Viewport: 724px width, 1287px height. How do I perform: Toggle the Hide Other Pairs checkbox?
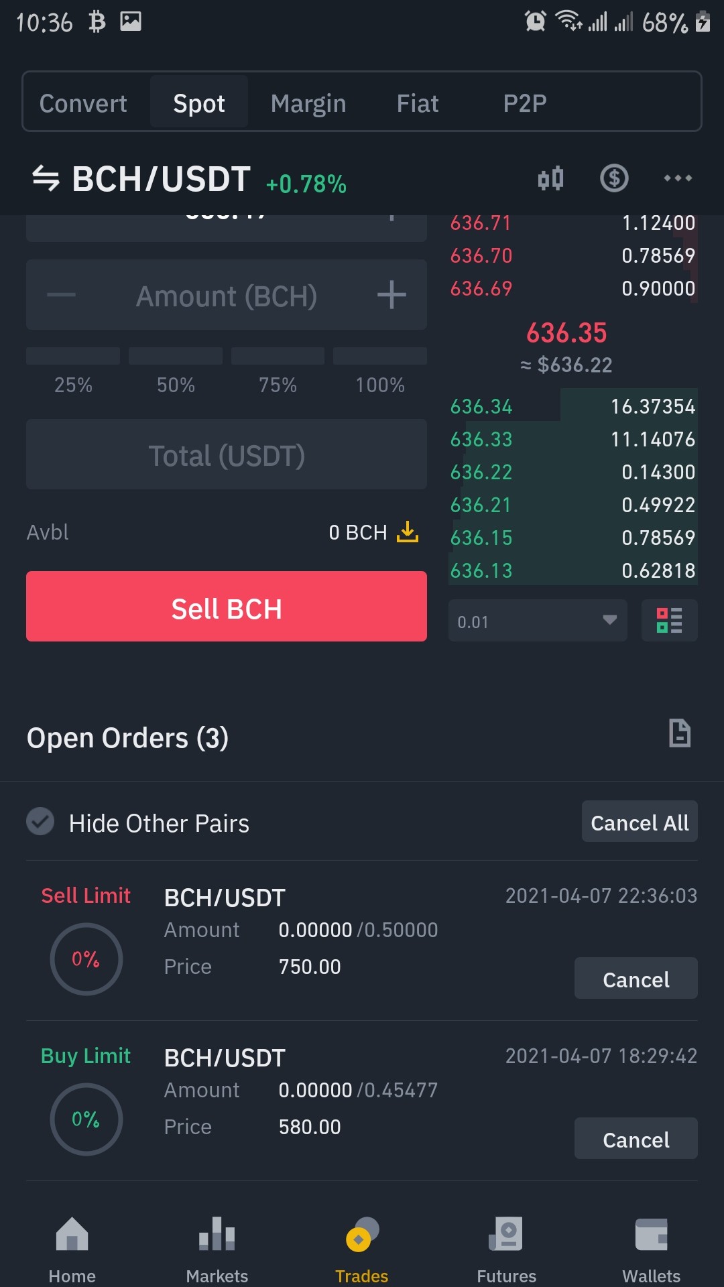tap(40, 822)
